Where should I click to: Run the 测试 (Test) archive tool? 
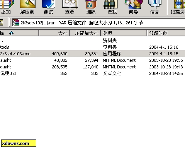coord(48,7)
